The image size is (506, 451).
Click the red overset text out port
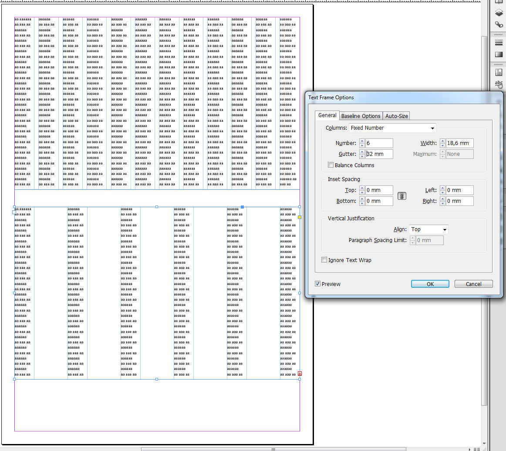click(x=300, y=374)
